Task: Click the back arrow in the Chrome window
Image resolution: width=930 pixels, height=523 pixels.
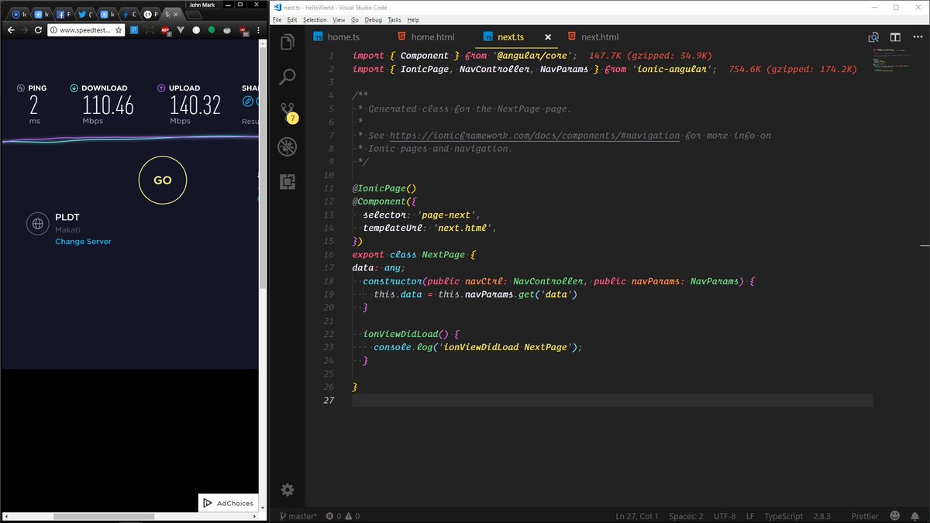Action: click(11, 30)
